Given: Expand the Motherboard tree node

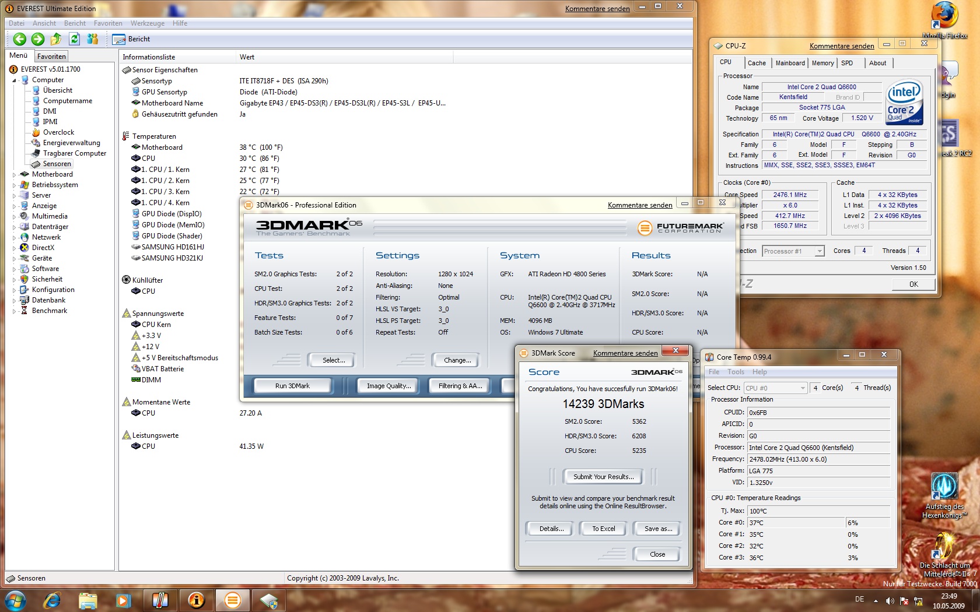Looking at the screenshot, I should coord(15,174).
